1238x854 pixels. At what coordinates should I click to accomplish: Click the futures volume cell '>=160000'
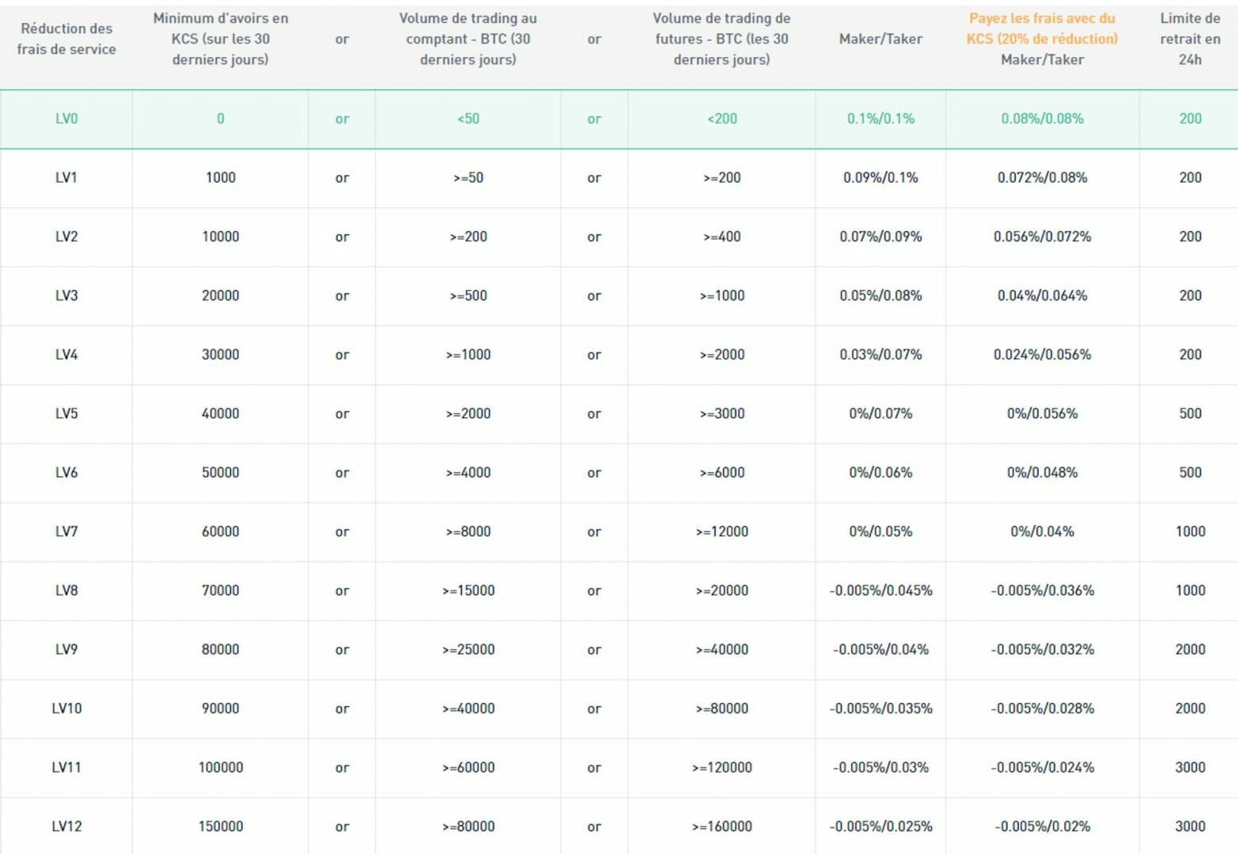(722, 826)
